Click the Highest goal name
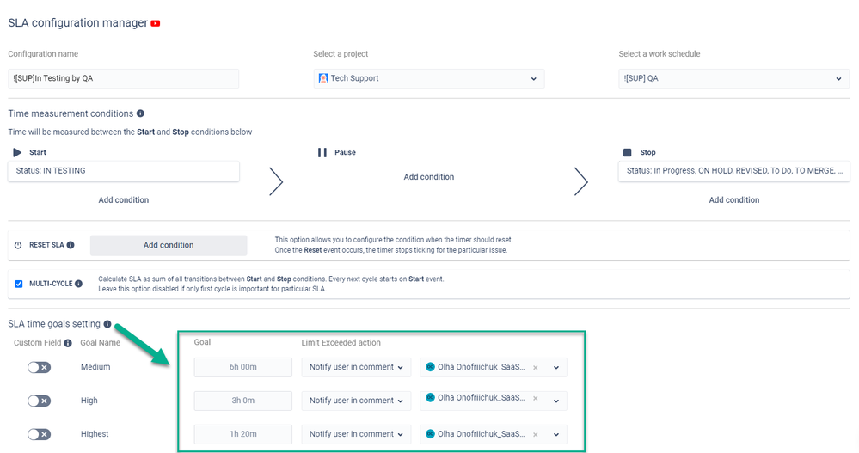This screenshot has height=453, width=859. click(x=95, y=434)
